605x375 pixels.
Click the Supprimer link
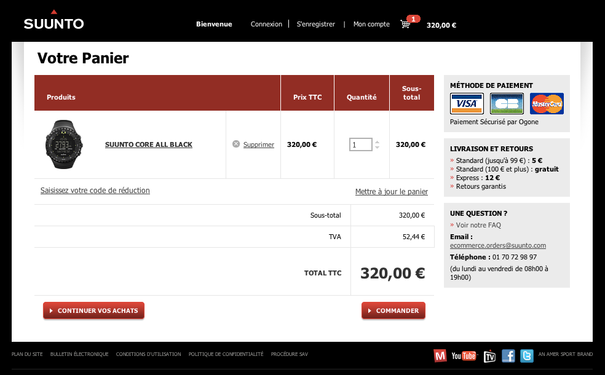258,144
